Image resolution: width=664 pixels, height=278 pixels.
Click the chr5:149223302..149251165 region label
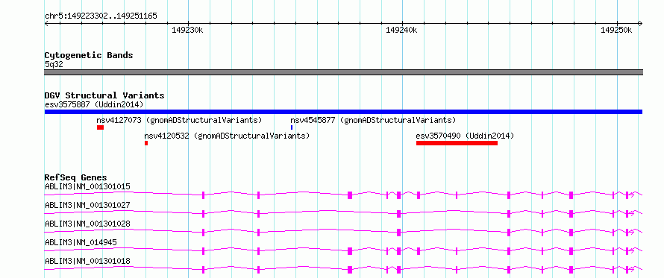pos(101,16)
